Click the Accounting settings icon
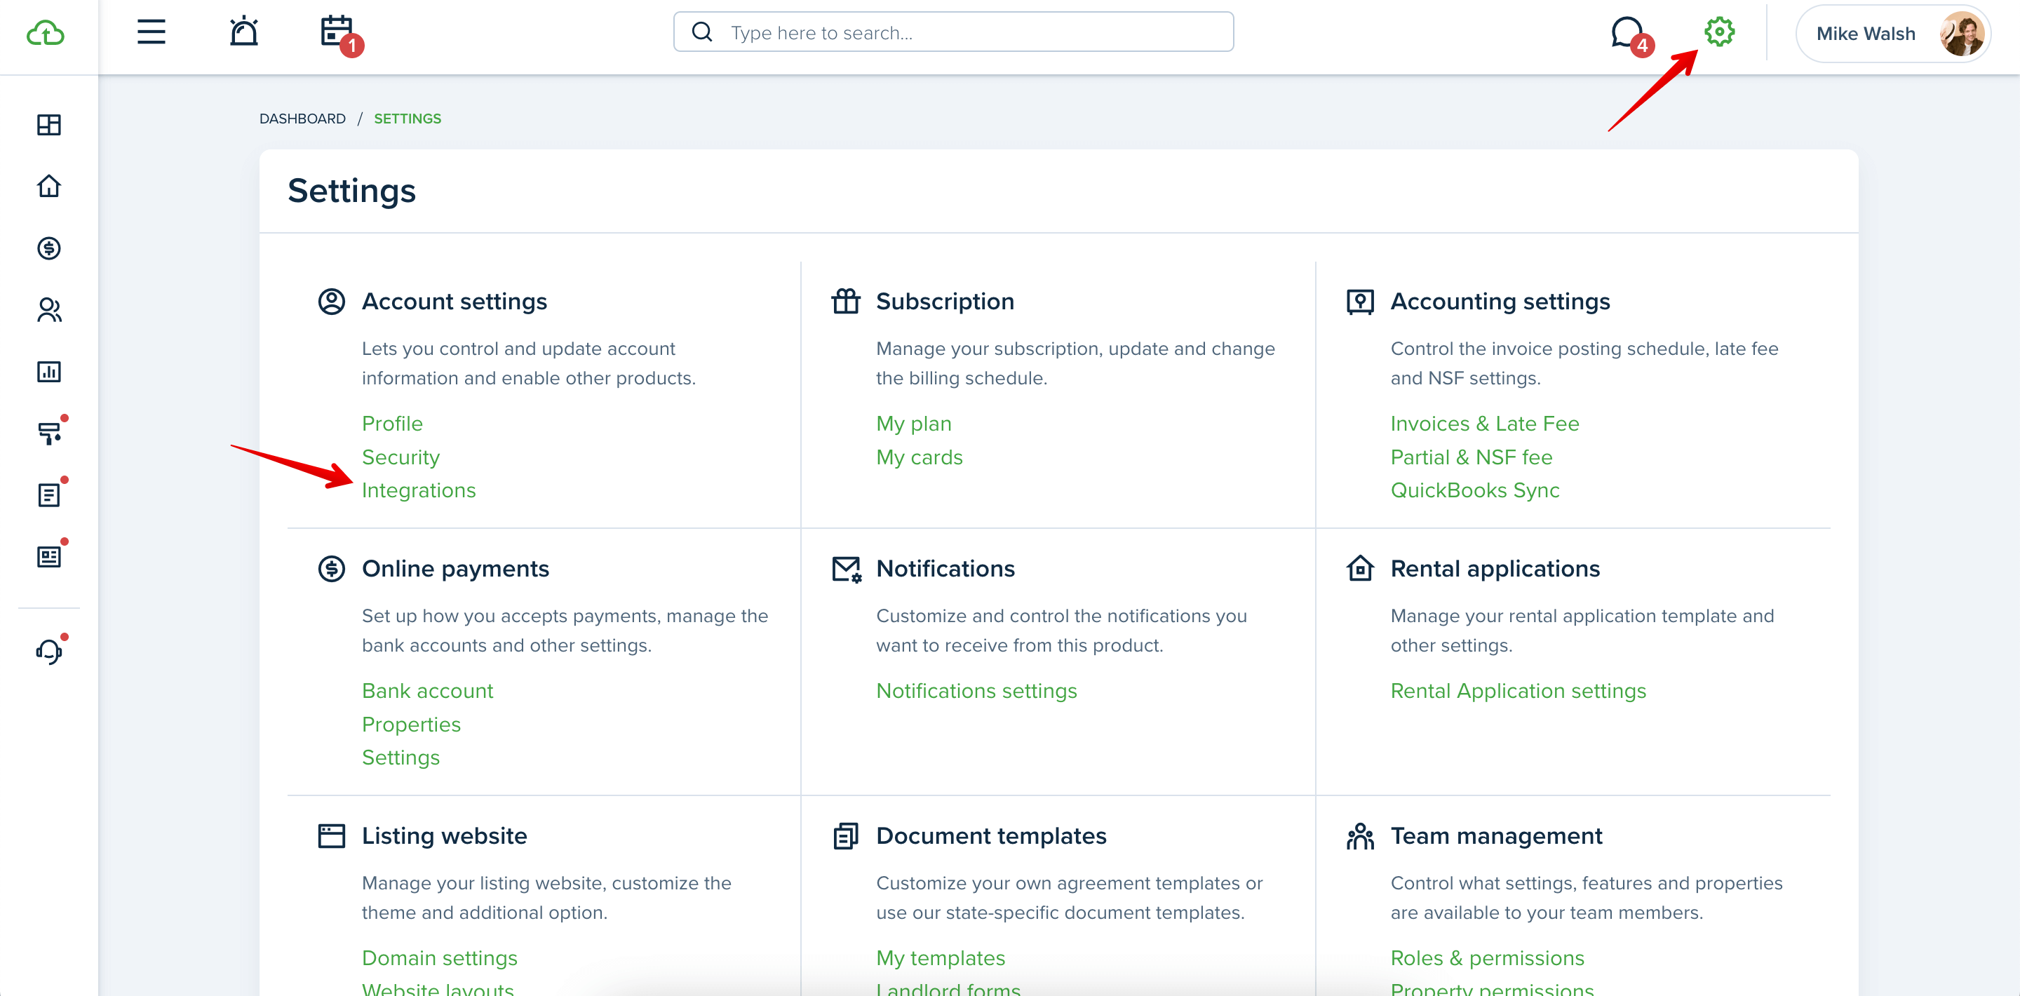Image resolution: width=2020 pixels, height=996 pixels. pyautogui.click(x=1360, y=301)
